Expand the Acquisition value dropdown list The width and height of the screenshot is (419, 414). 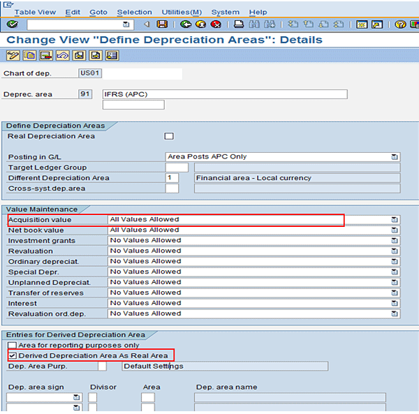[395, 220]
